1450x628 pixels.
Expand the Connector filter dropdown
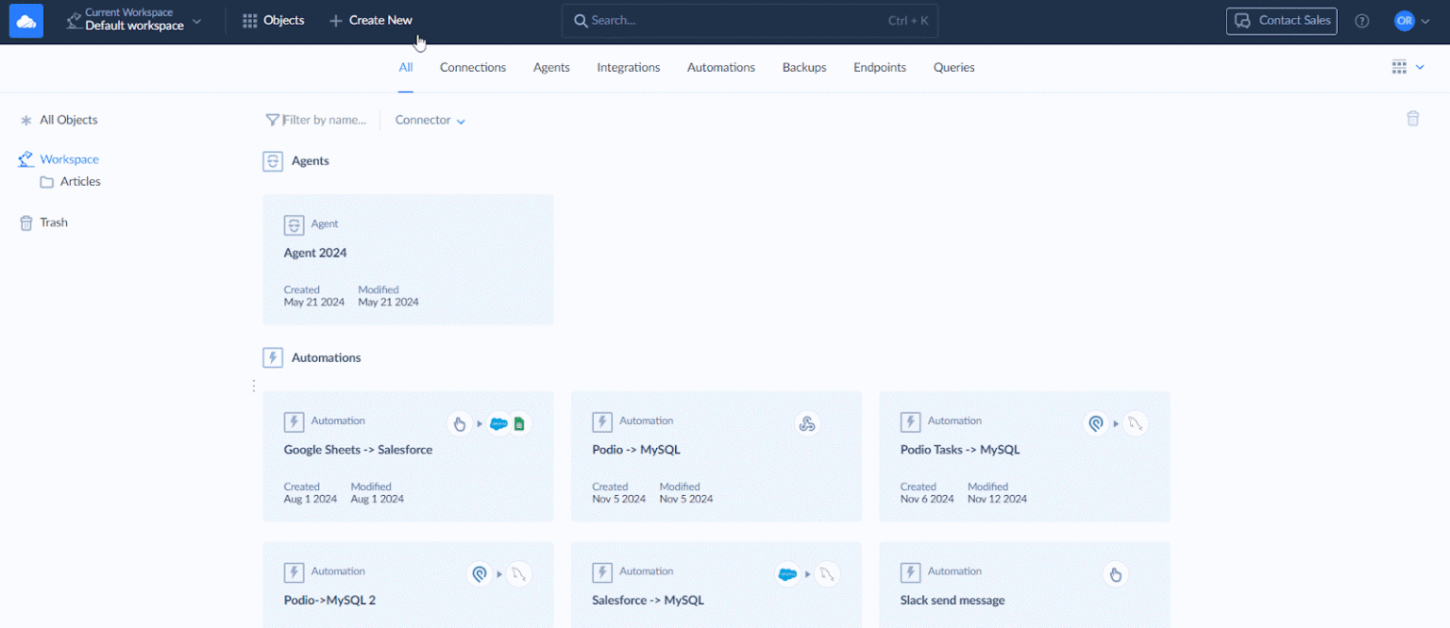(430, 120)
